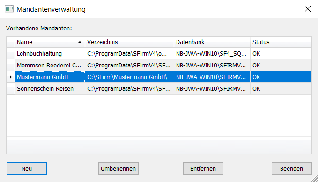Select the Lohnbuchhaltung row
This screenshot has height=182, width=318.
(159, 53)
